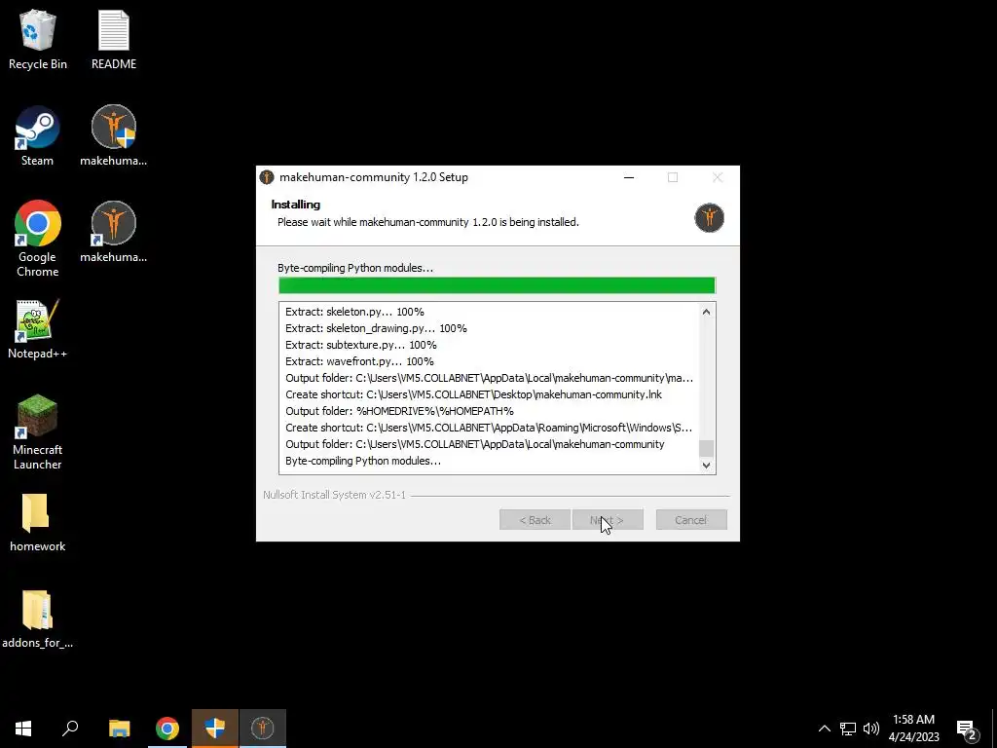
Task: Select the addons_for_... zipped folder
Action: point(38,619)
